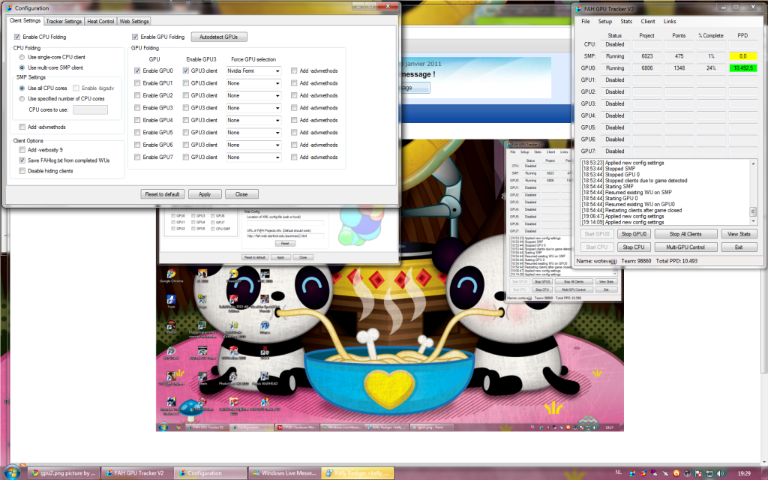768x480 pixels.
Task: Open Force GPU selection dropdown for GPU2
Action: click(x=253, y=95)
